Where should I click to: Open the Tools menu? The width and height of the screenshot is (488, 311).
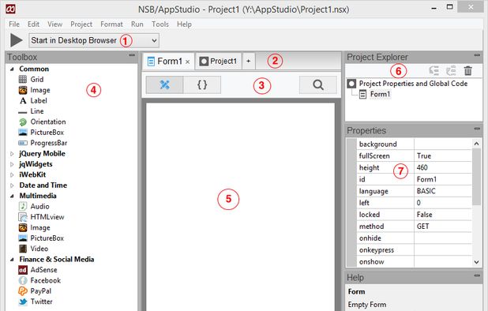pos(160,24)
